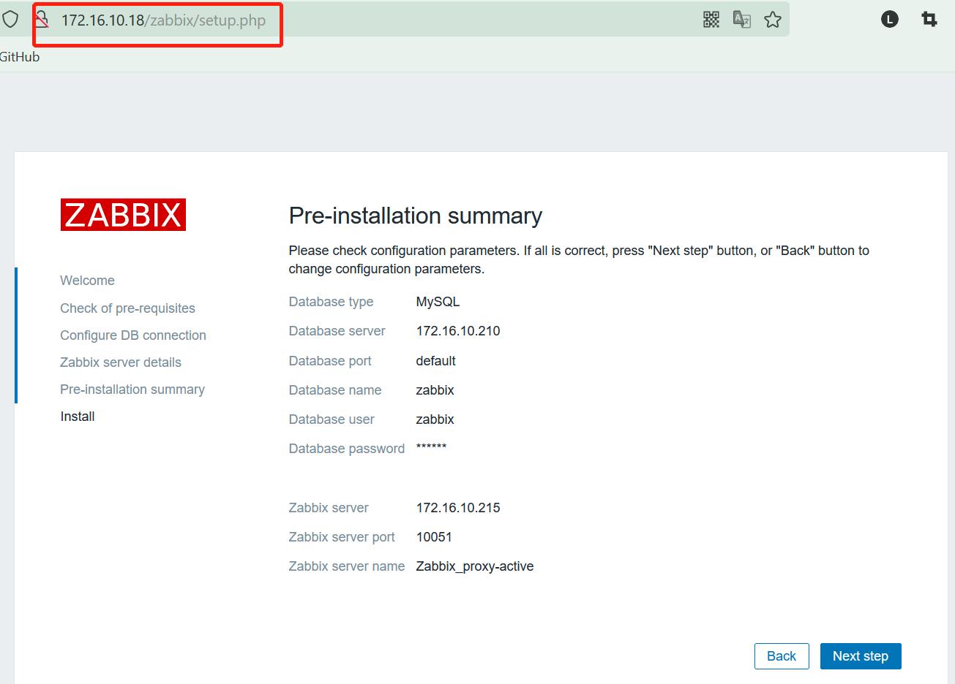Screen dimensions: 955x684
Task: Select Configure DB connection step
Action: pos(133,335)
